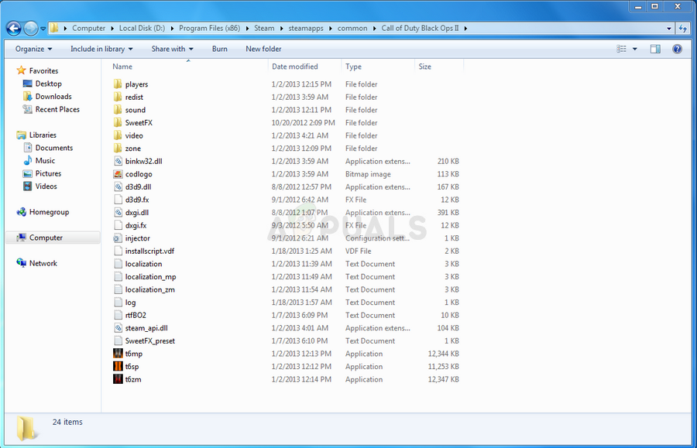This screenshot has height=448, width=697.
Task: Open the Help icon in the toolbar
Action: [677, 49]
